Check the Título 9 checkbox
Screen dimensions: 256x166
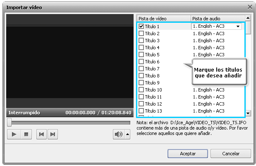point(141,83)
